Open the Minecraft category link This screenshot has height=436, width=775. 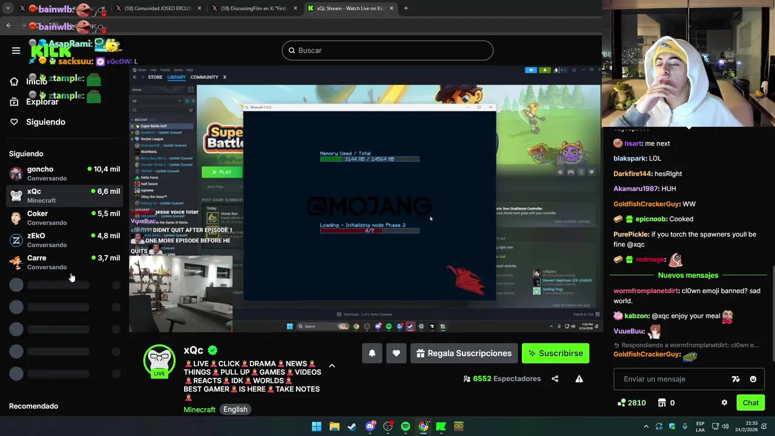(x=199, y=409)
